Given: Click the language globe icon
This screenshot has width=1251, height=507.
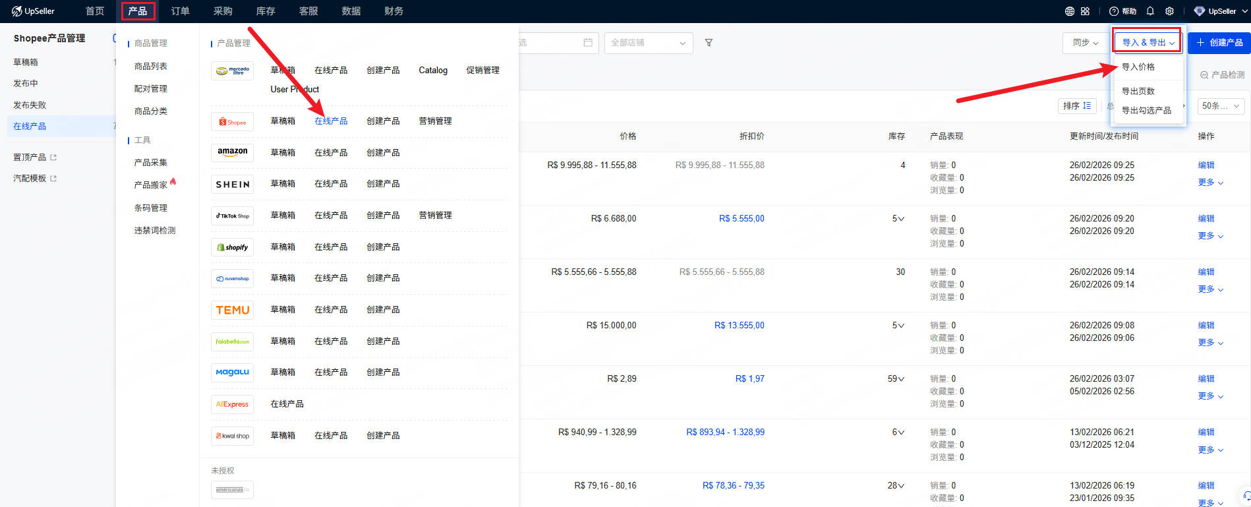Looking at the screenshot, I should pyautogui.click(x=1069, y=11).
